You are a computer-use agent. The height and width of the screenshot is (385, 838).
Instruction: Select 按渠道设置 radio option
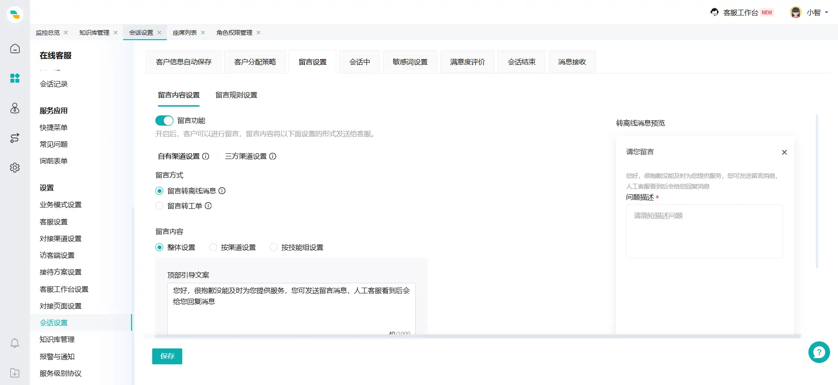(x=213, y=248)
